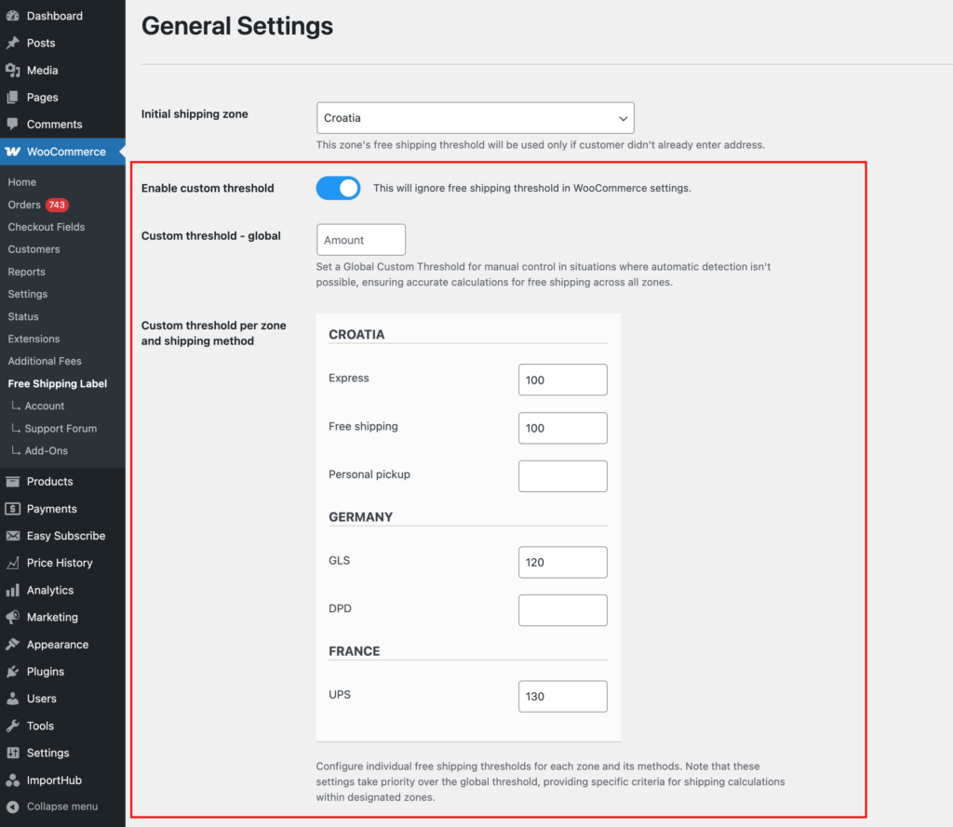
Task: Go to the Support Forum link
Action: click(x=60, y=429)
